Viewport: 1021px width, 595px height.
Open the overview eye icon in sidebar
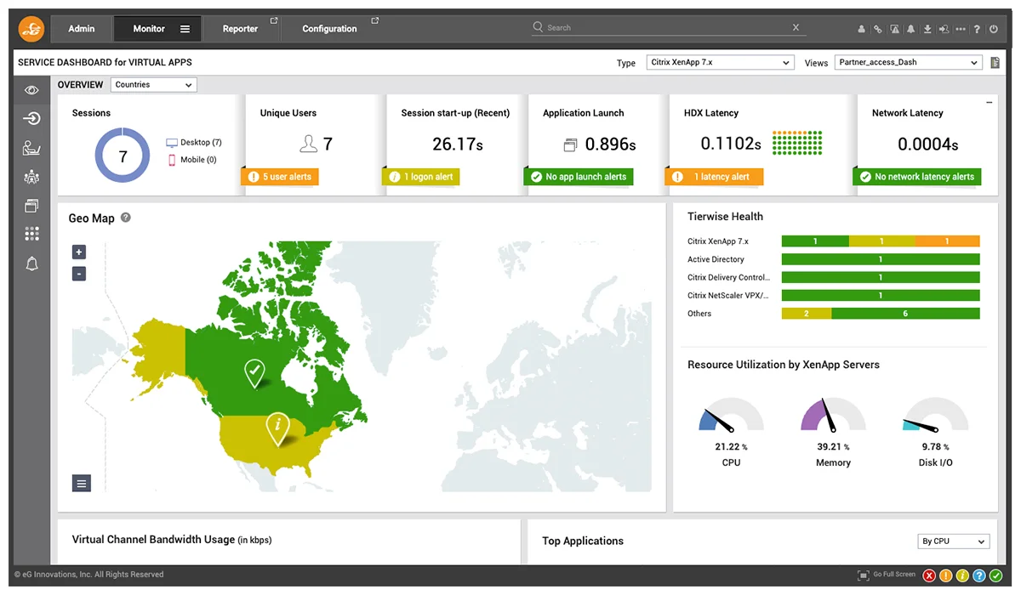[31, 90]
